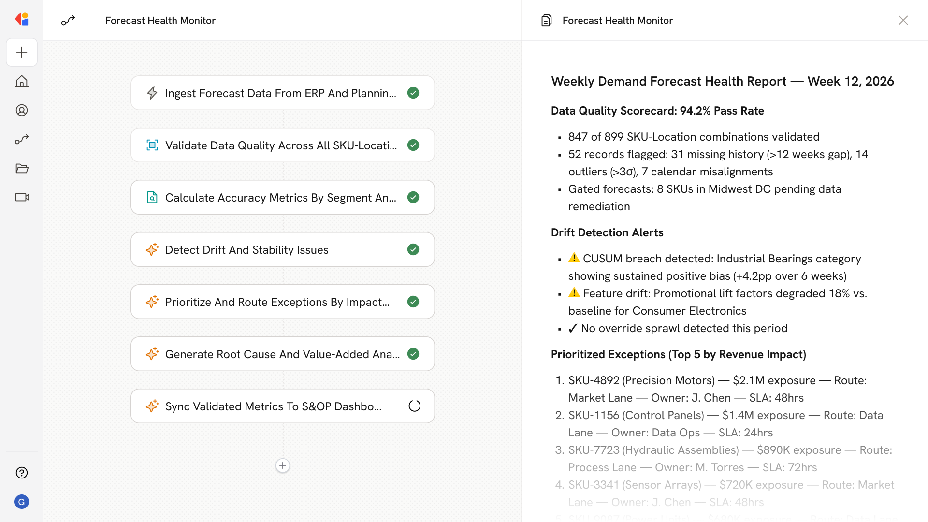Screen dimensions: 928x522
Task: Click the document icon in report header
Action: [547, 20]
